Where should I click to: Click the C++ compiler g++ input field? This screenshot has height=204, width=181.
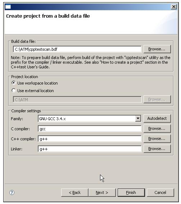click(x=90, y=139)
